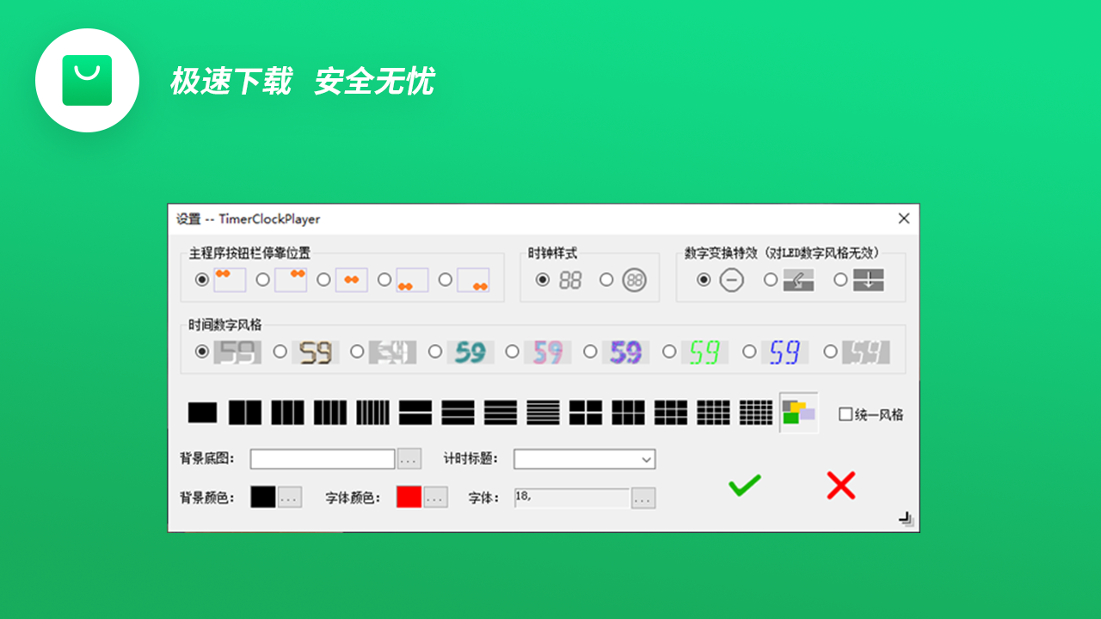Select the circular 时钟样式 radio option
The image size is (1101, 619).
click(606, 279)
